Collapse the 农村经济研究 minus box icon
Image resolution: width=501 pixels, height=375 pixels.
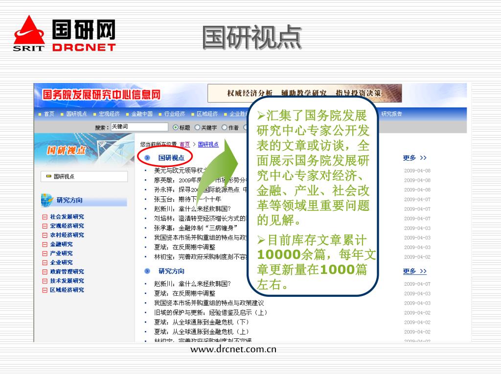coord(45,235)
